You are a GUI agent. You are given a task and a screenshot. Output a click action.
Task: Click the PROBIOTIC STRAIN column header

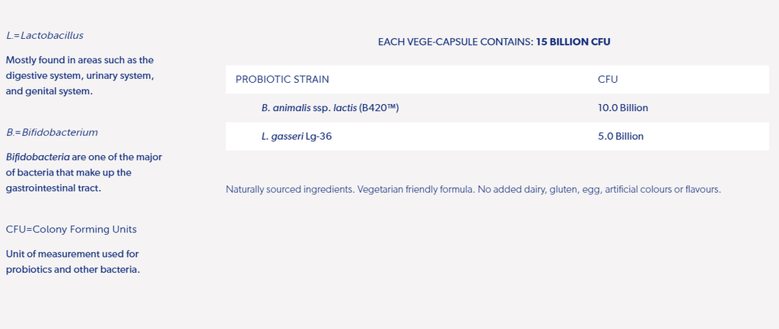[x=282, y=79]
